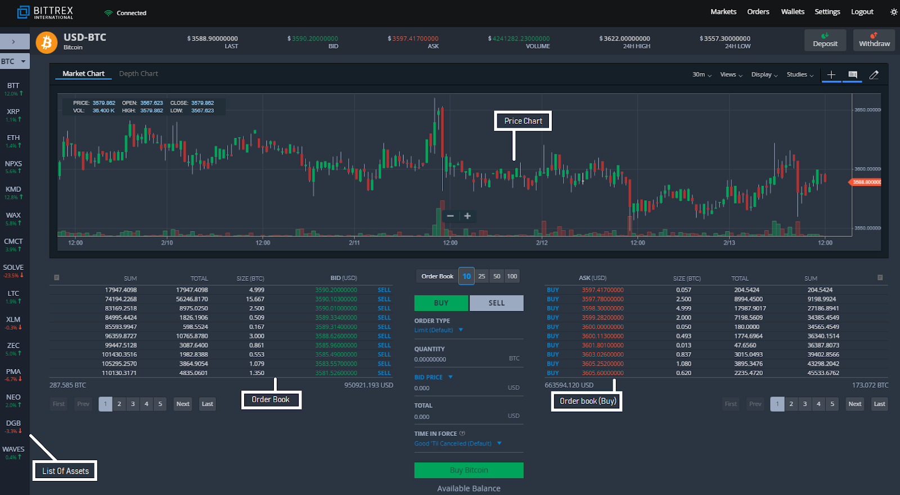Open the Studies dropdown
Viewport: 900px width, 495px height.
[x=800, y=75]
